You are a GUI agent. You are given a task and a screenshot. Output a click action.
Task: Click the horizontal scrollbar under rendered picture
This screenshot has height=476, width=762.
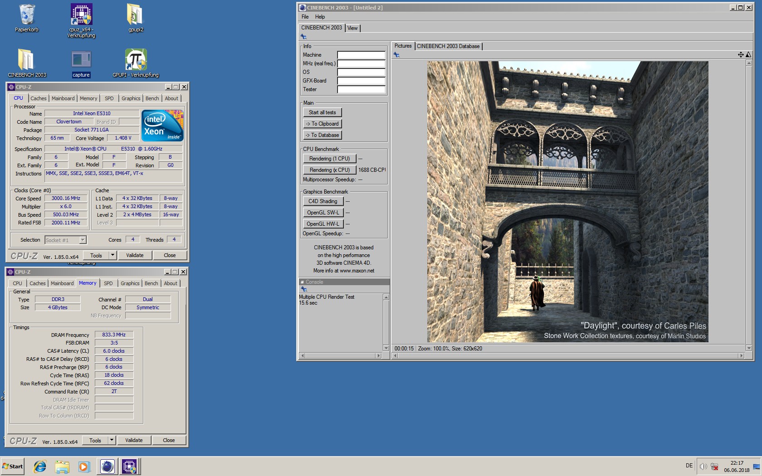pos(568,356)
